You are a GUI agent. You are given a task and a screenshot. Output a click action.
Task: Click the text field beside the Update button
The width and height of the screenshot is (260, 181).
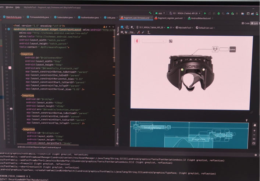pyautogui.click(x=224, y=49)
